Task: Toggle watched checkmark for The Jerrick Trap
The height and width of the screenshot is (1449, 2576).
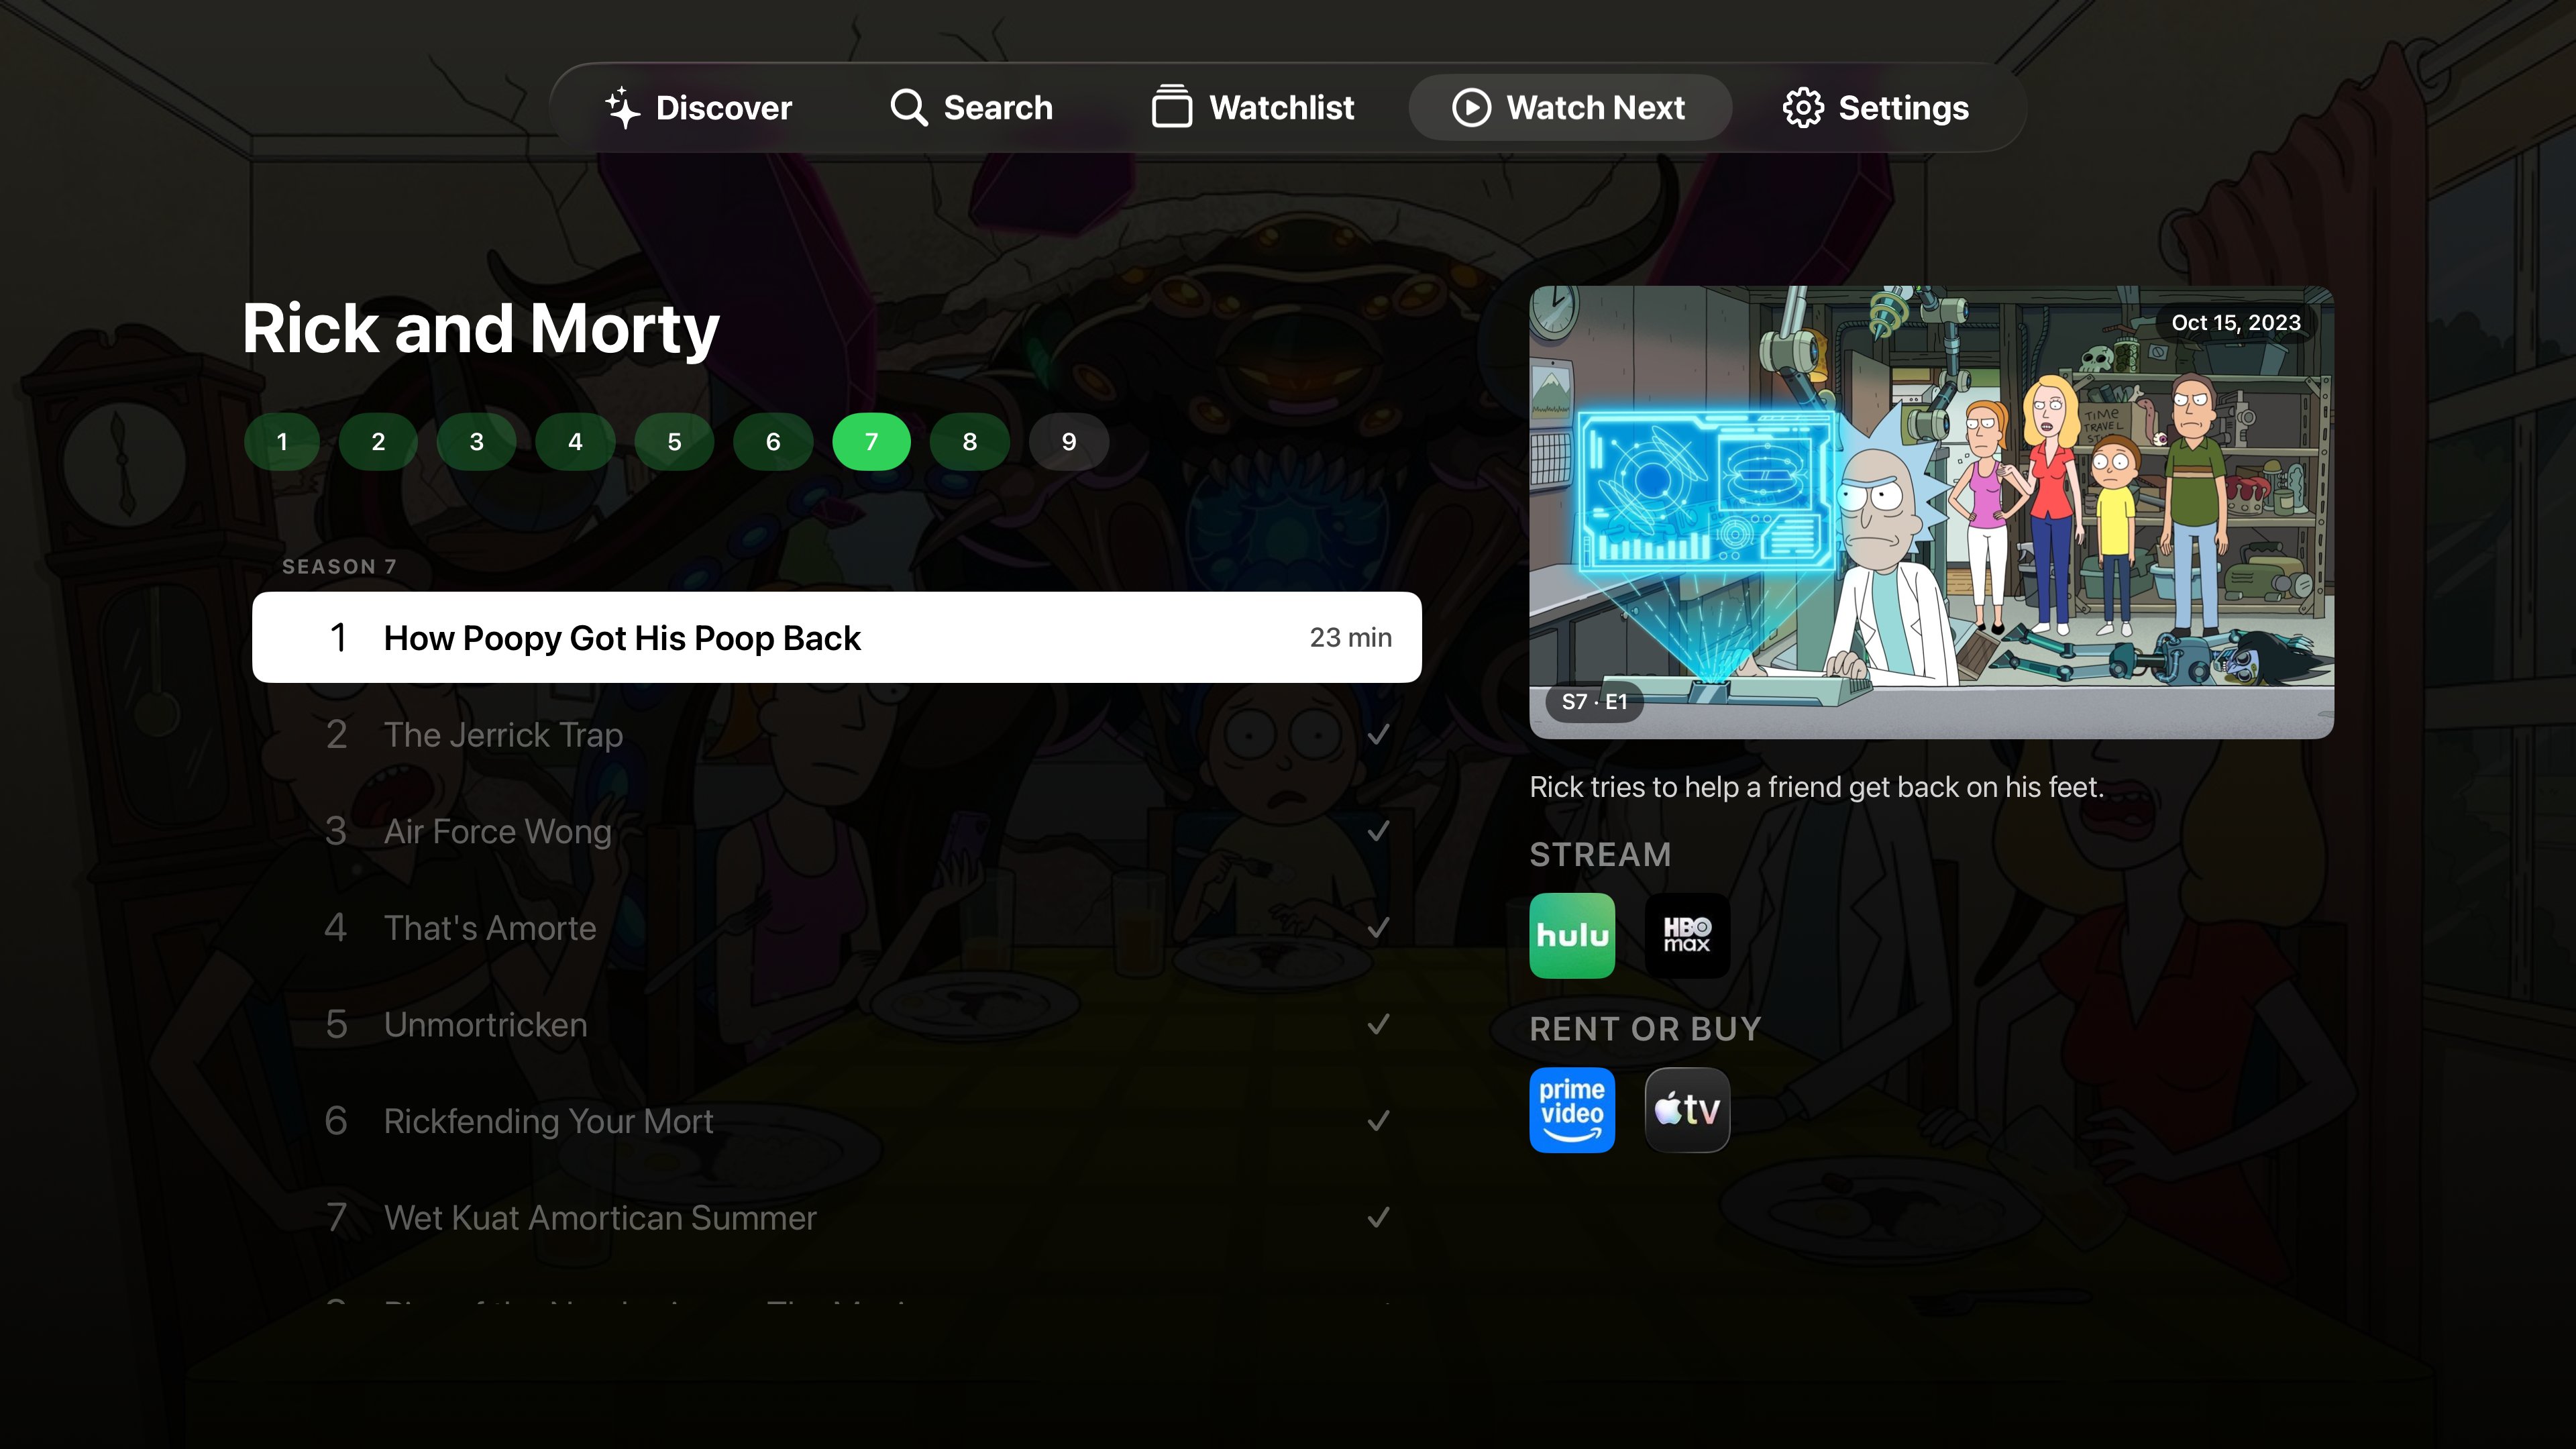Action: (x=1379, y=735)
